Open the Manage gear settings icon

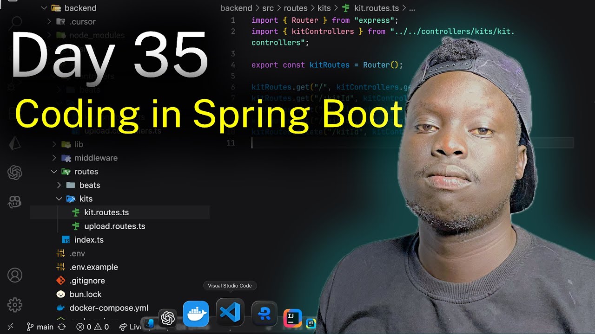(15, 305)
